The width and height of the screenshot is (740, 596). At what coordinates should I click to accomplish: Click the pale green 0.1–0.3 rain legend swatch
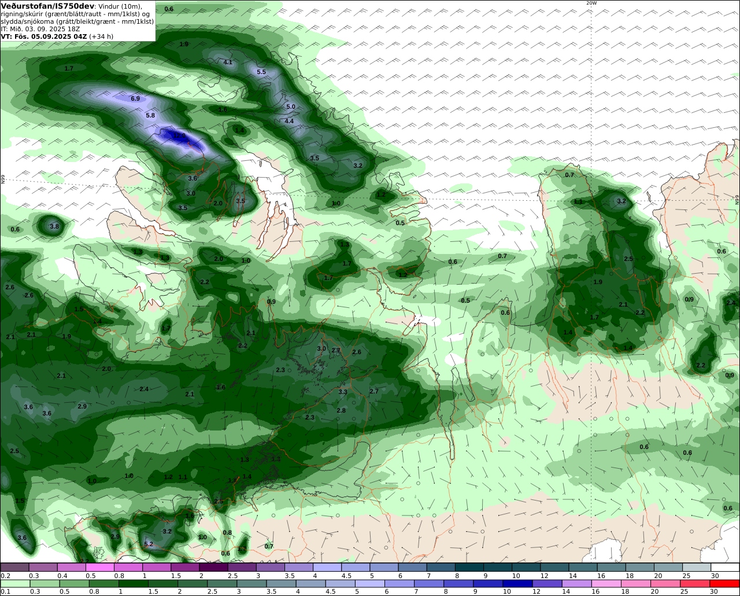[14, 583]
